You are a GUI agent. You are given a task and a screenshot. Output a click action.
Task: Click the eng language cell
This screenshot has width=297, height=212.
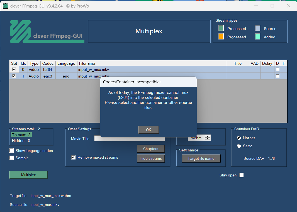click(66, 76)
